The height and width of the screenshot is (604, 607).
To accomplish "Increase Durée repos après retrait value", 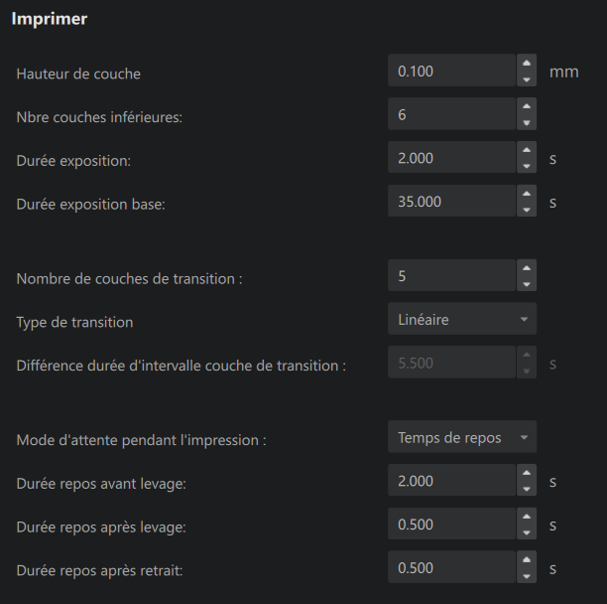I will tap(527, 560).
